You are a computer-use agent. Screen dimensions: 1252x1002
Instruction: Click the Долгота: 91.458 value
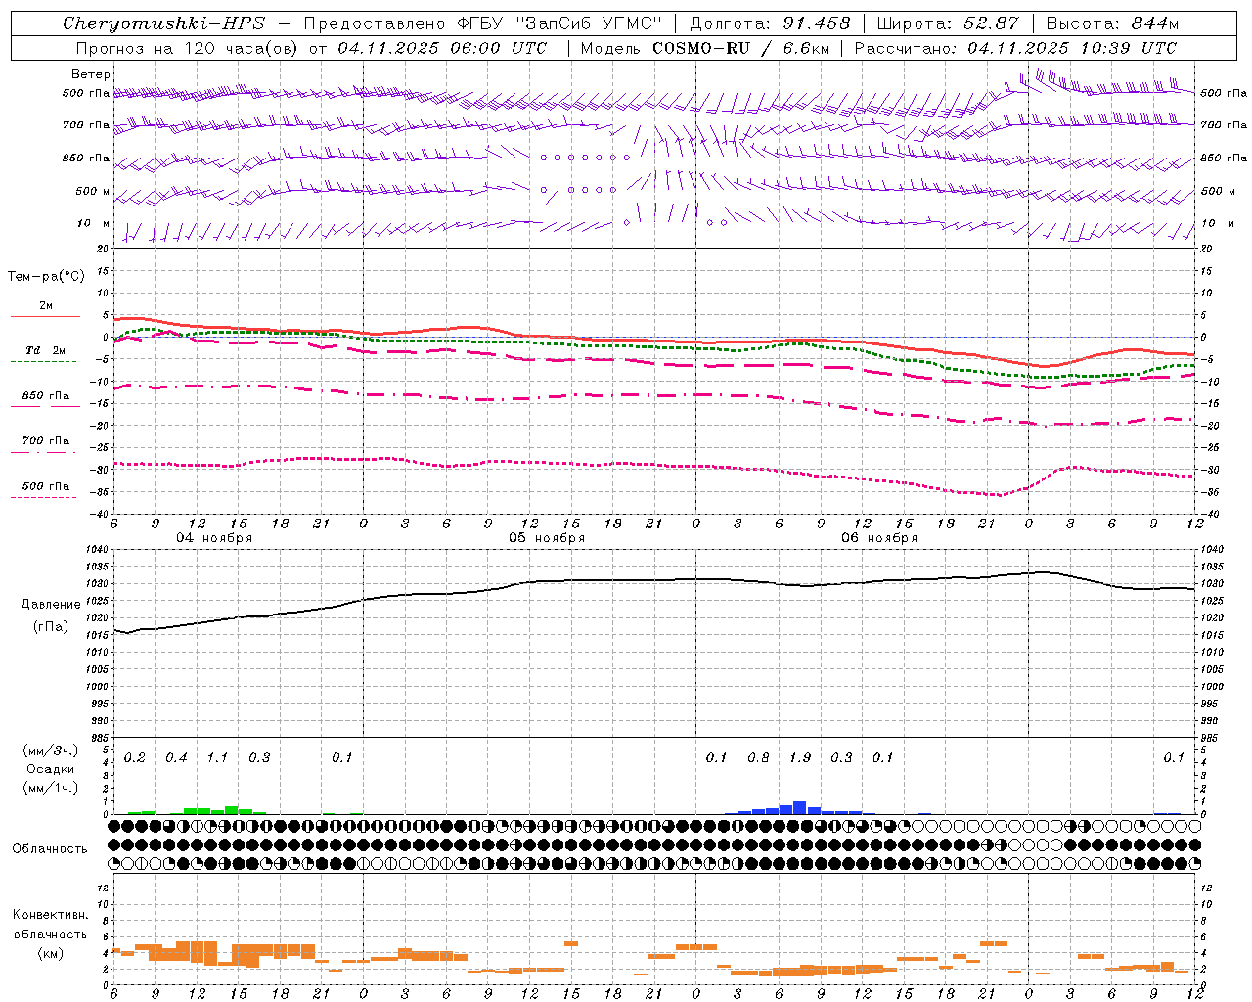pyautogui.click(x=770, y=23)
